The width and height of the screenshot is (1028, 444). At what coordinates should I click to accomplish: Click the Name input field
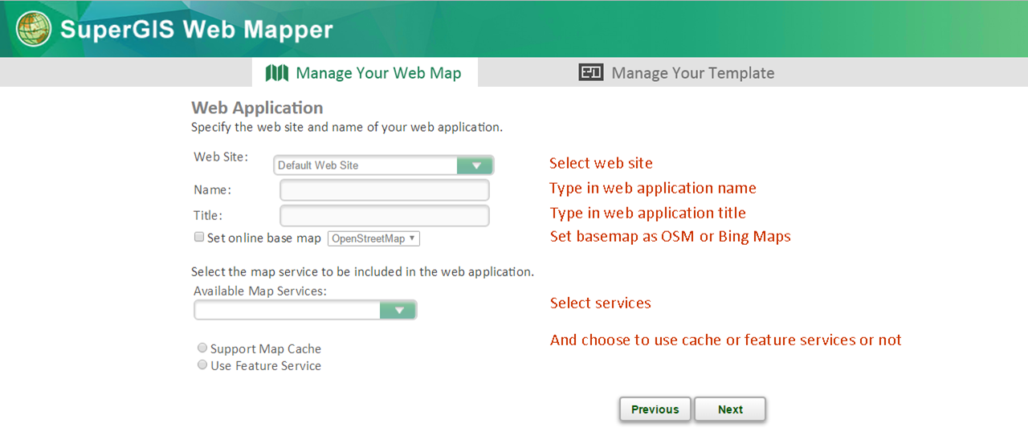coord(385,190)
